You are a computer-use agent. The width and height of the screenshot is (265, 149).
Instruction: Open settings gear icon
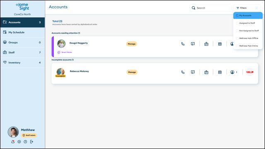tap(19, 142)
